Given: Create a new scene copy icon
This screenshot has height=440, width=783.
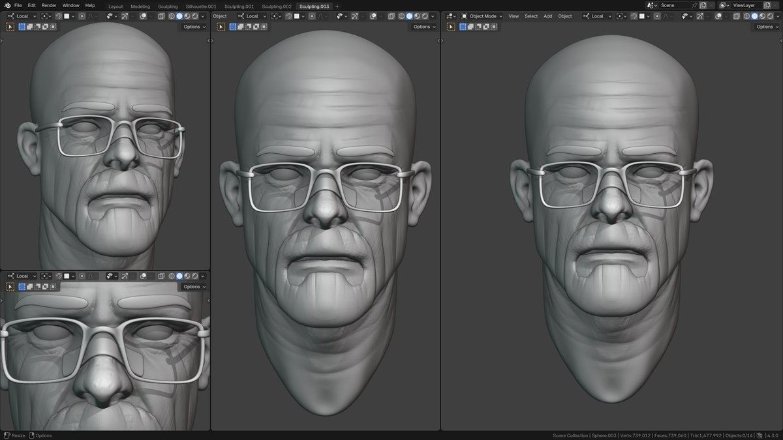Looking at the screenshot, I should click(703, 5).
